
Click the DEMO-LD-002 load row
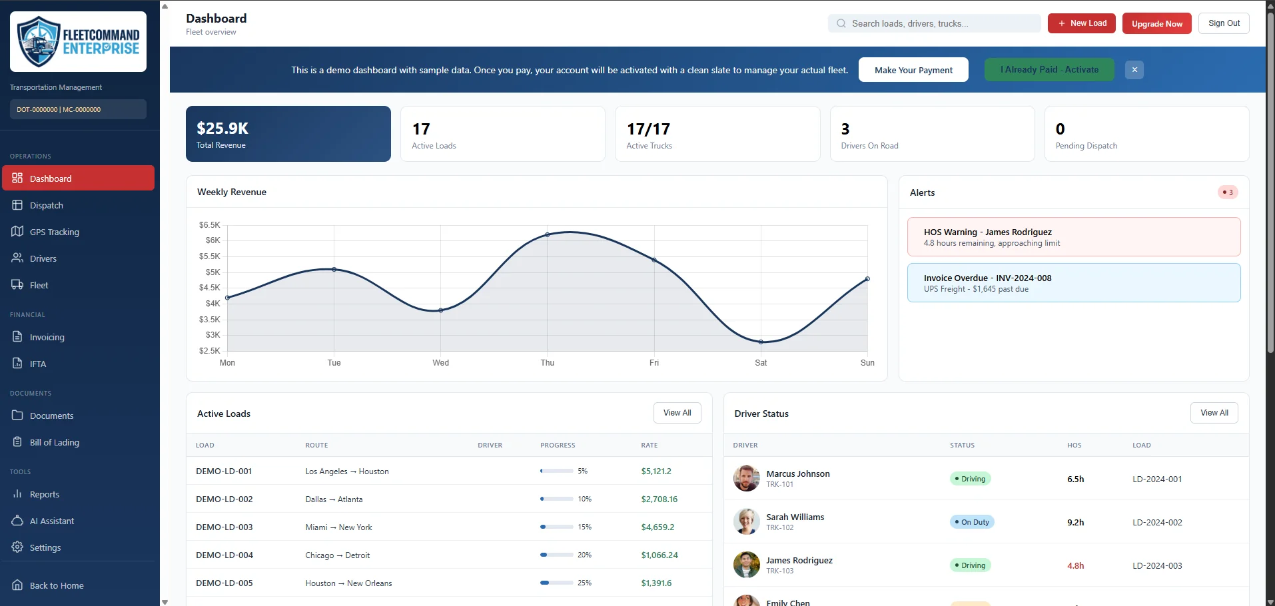pos(449,499)
